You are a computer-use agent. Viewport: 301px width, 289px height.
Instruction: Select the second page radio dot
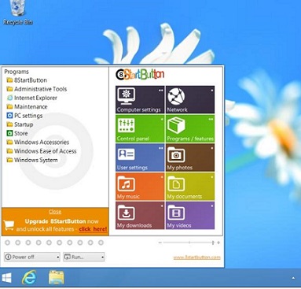(x=18, y=243)
